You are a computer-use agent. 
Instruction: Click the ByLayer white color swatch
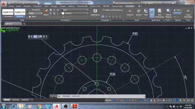pyautogui.click(x=63, y=13)
